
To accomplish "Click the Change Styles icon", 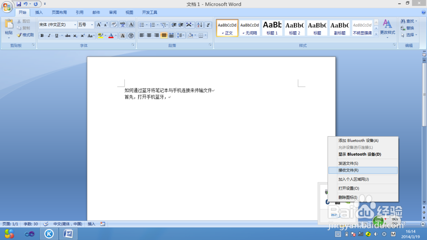I will tap(388, 24).
